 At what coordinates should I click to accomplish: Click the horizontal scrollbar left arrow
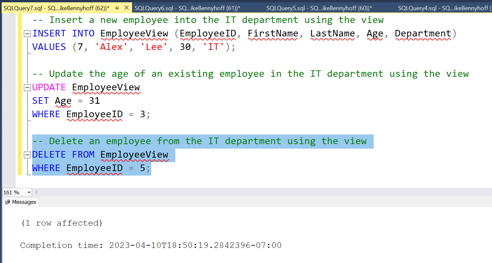click(x=36, y=192)
